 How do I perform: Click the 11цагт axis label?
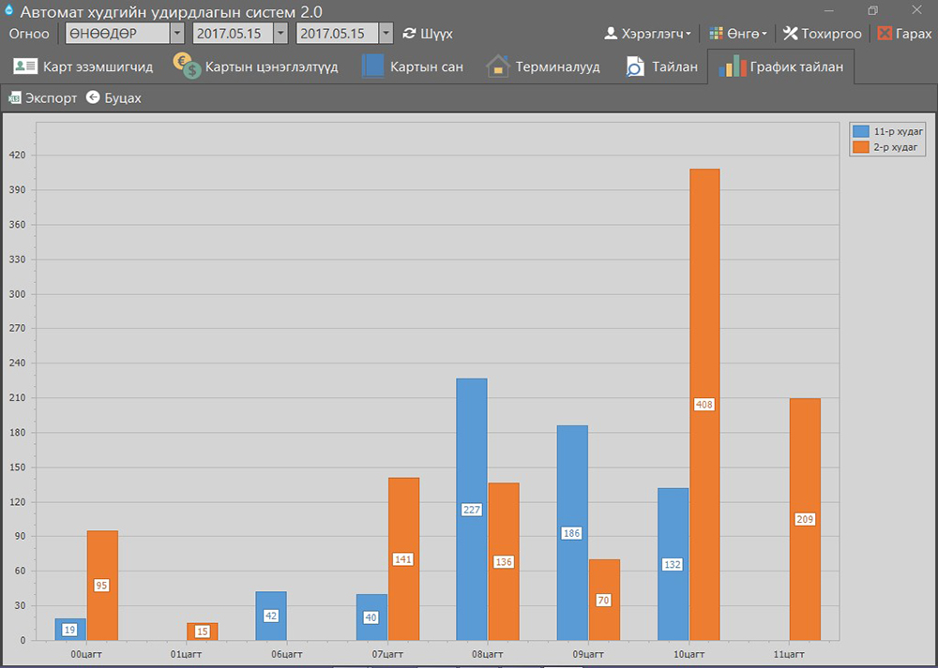point(789,654)
